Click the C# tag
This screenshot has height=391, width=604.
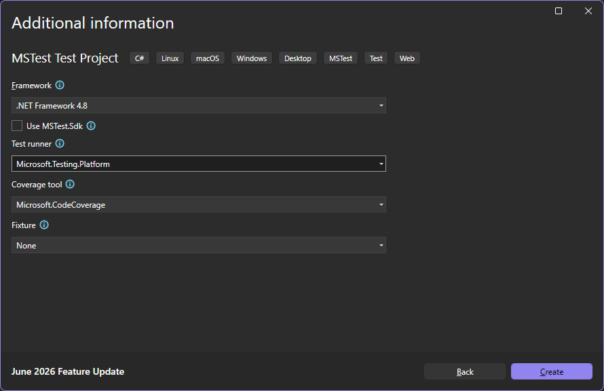[139, 58]
